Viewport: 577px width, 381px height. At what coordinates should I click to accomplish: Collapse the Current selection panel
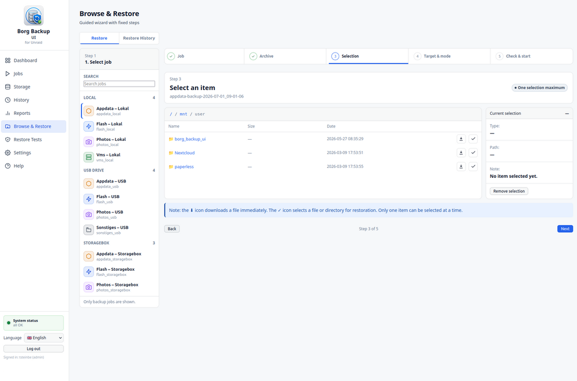point(567,113)
